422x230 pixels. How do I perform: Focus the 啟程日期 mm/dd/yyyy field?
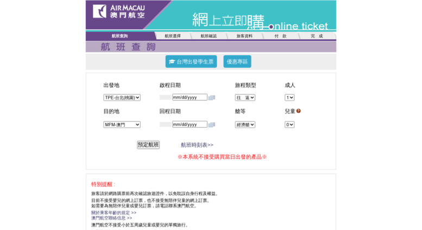pyautogui.click(x=190, y=97)
